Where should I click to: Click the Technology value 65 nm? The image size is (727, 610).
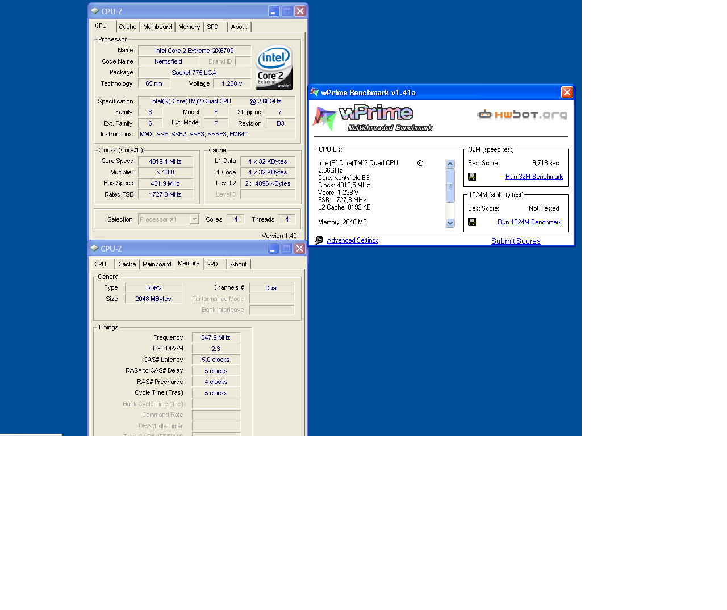tap(154, 83)
